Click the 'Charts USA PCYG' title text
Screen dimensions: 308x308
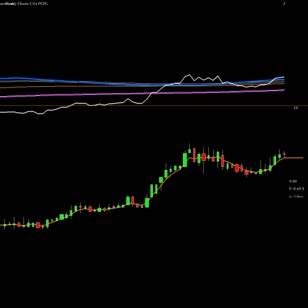(33, 4)
